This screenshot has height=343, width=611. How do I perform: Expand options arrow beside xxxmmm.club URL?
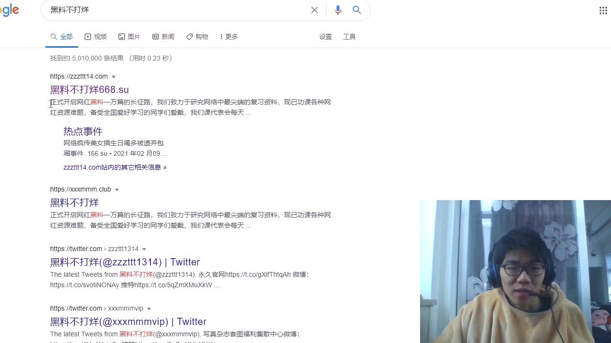click(x=117, y=190)
